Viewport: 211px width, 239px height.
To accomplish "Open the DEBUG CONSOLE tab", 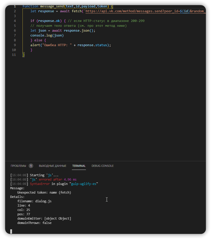I will click(x=103, y=166).
